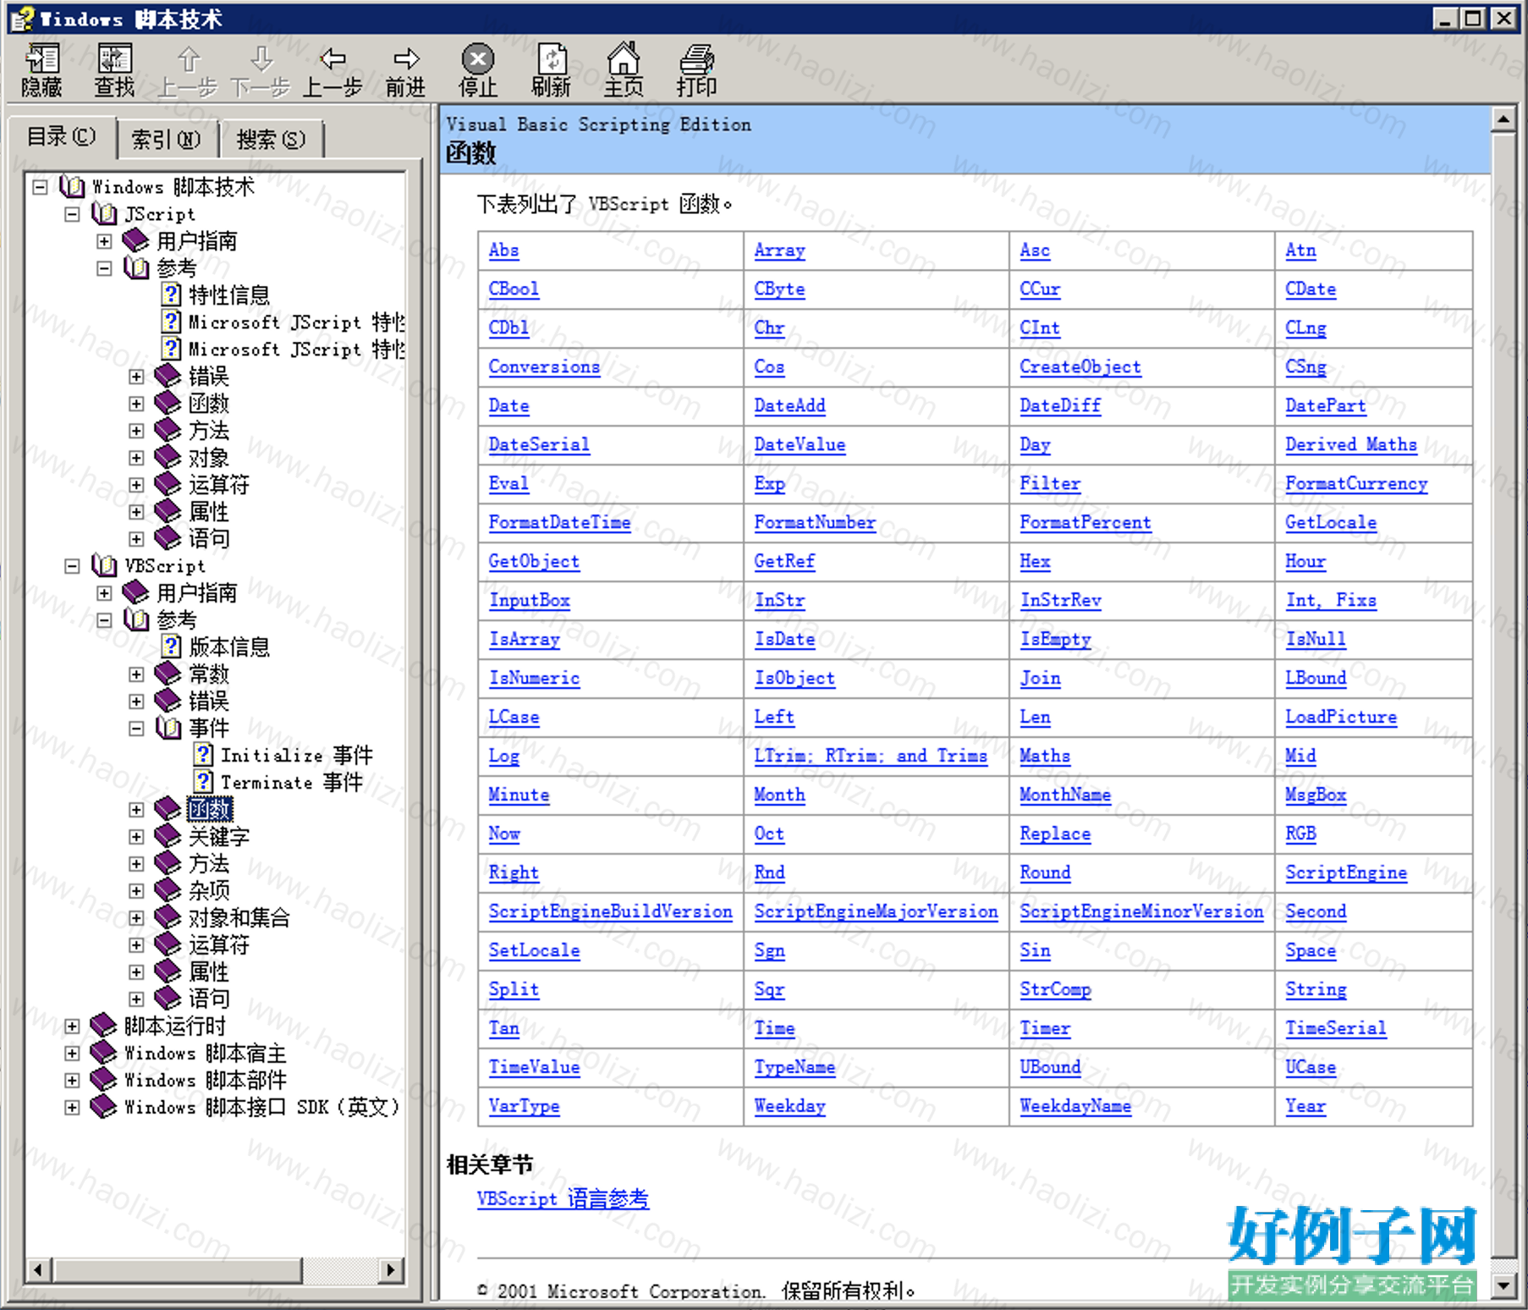Screen dimensions: 1528x1310
Task: Expand the 脚本运行时 tree node
Action: (x=72, y=1027)
